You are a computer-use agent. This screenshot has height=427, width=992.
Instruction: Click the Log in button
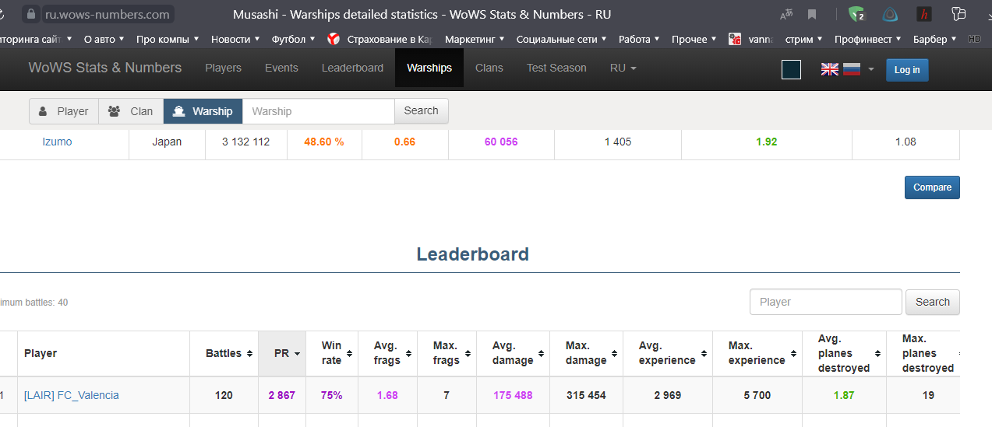coord(907,70)
